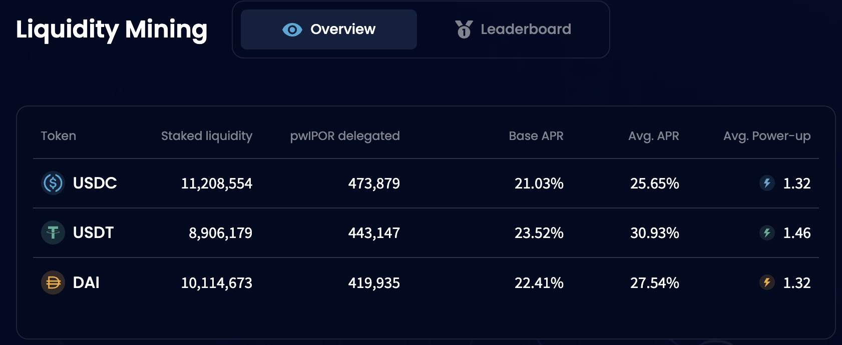Click the USDT token icon
The width and height of the screenshot is (842, 345).
53,232
